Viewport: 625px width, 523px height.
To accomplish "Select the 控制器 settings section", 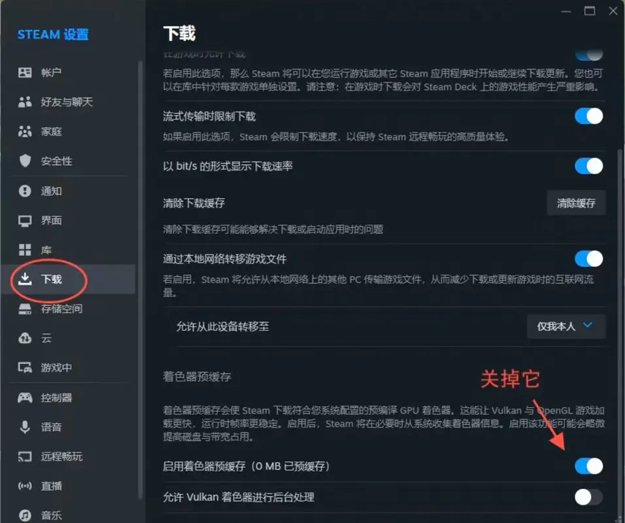I will 68,397.
